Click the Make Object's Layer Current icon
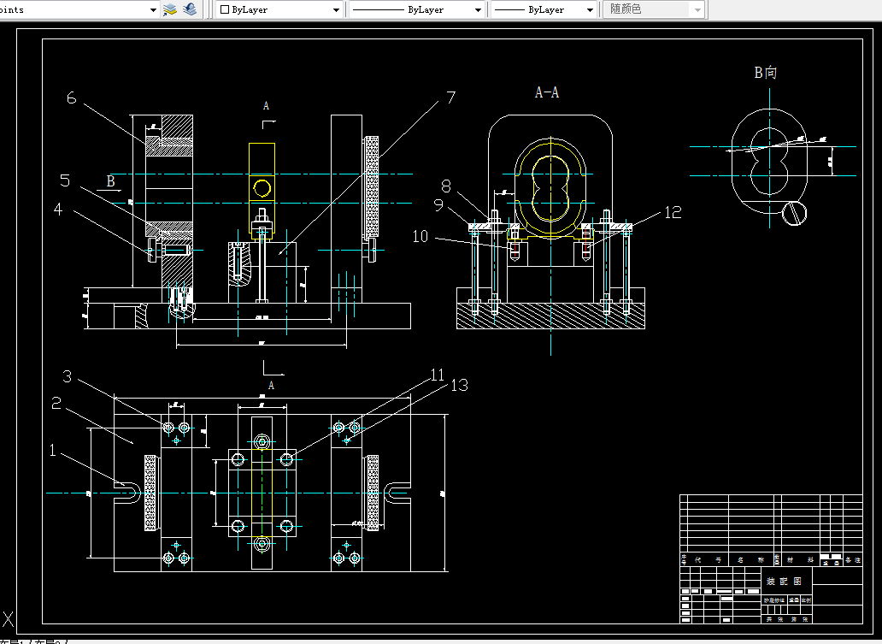 [x=170, y=9]
